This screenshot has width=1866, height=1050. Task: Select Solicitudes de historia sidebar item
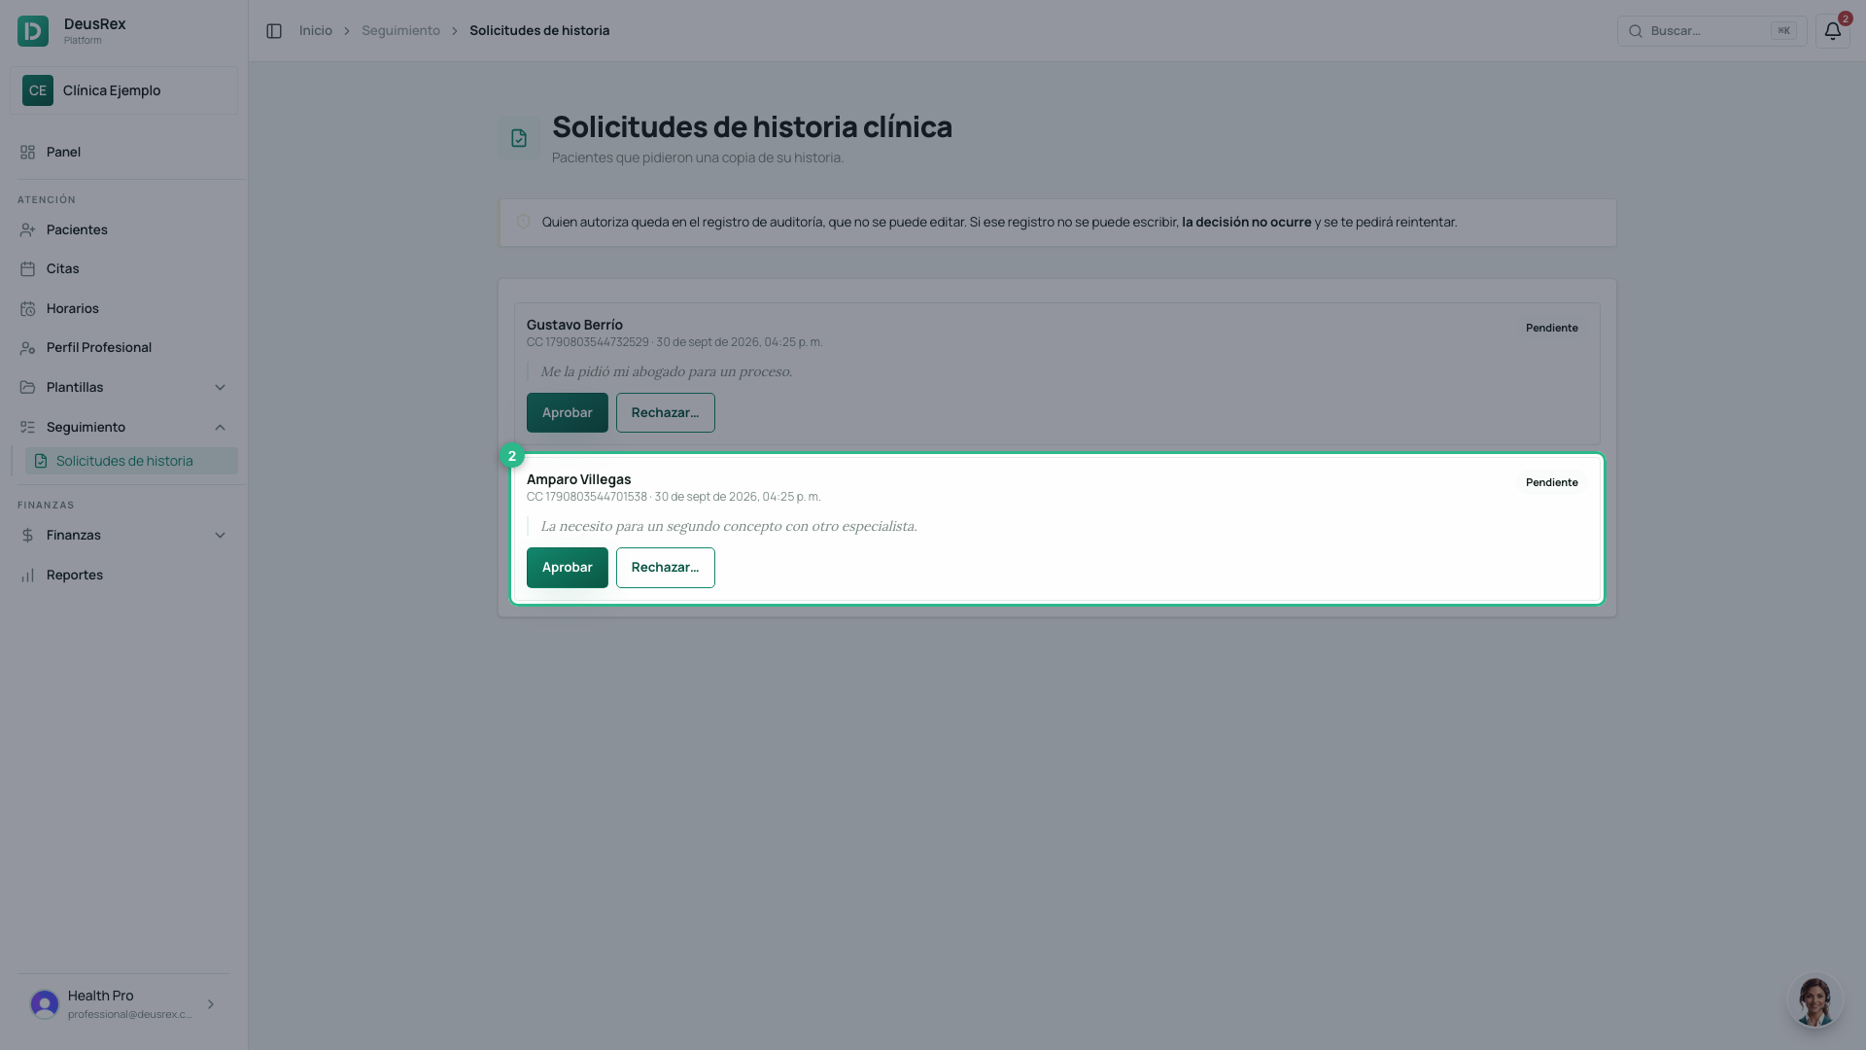coord(131,461)
